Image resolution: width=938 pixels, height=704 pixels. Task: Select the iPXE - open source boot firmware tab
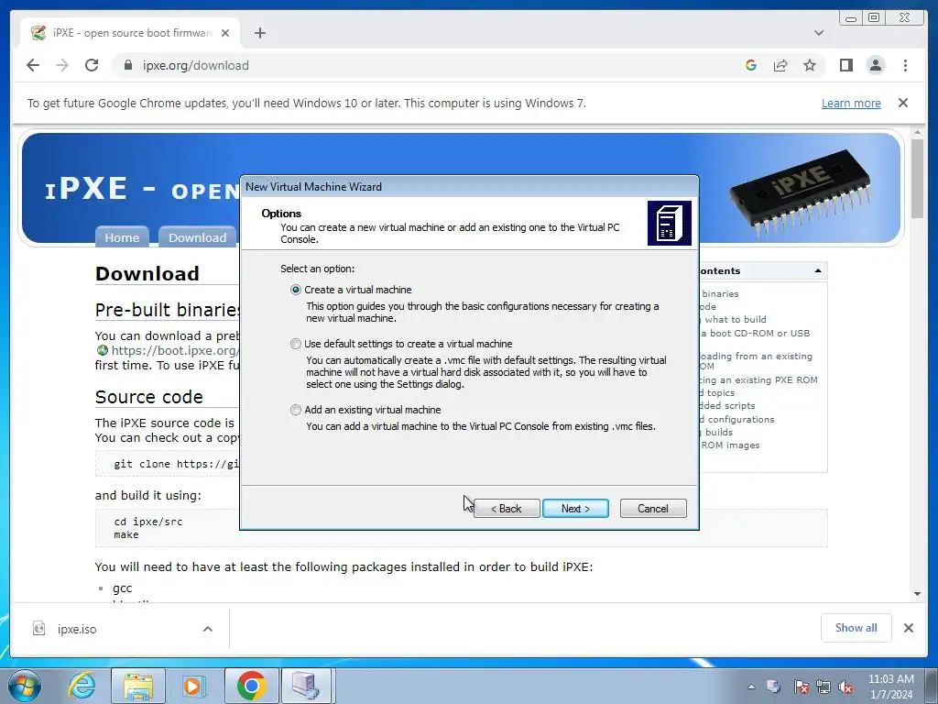(130, 33)
